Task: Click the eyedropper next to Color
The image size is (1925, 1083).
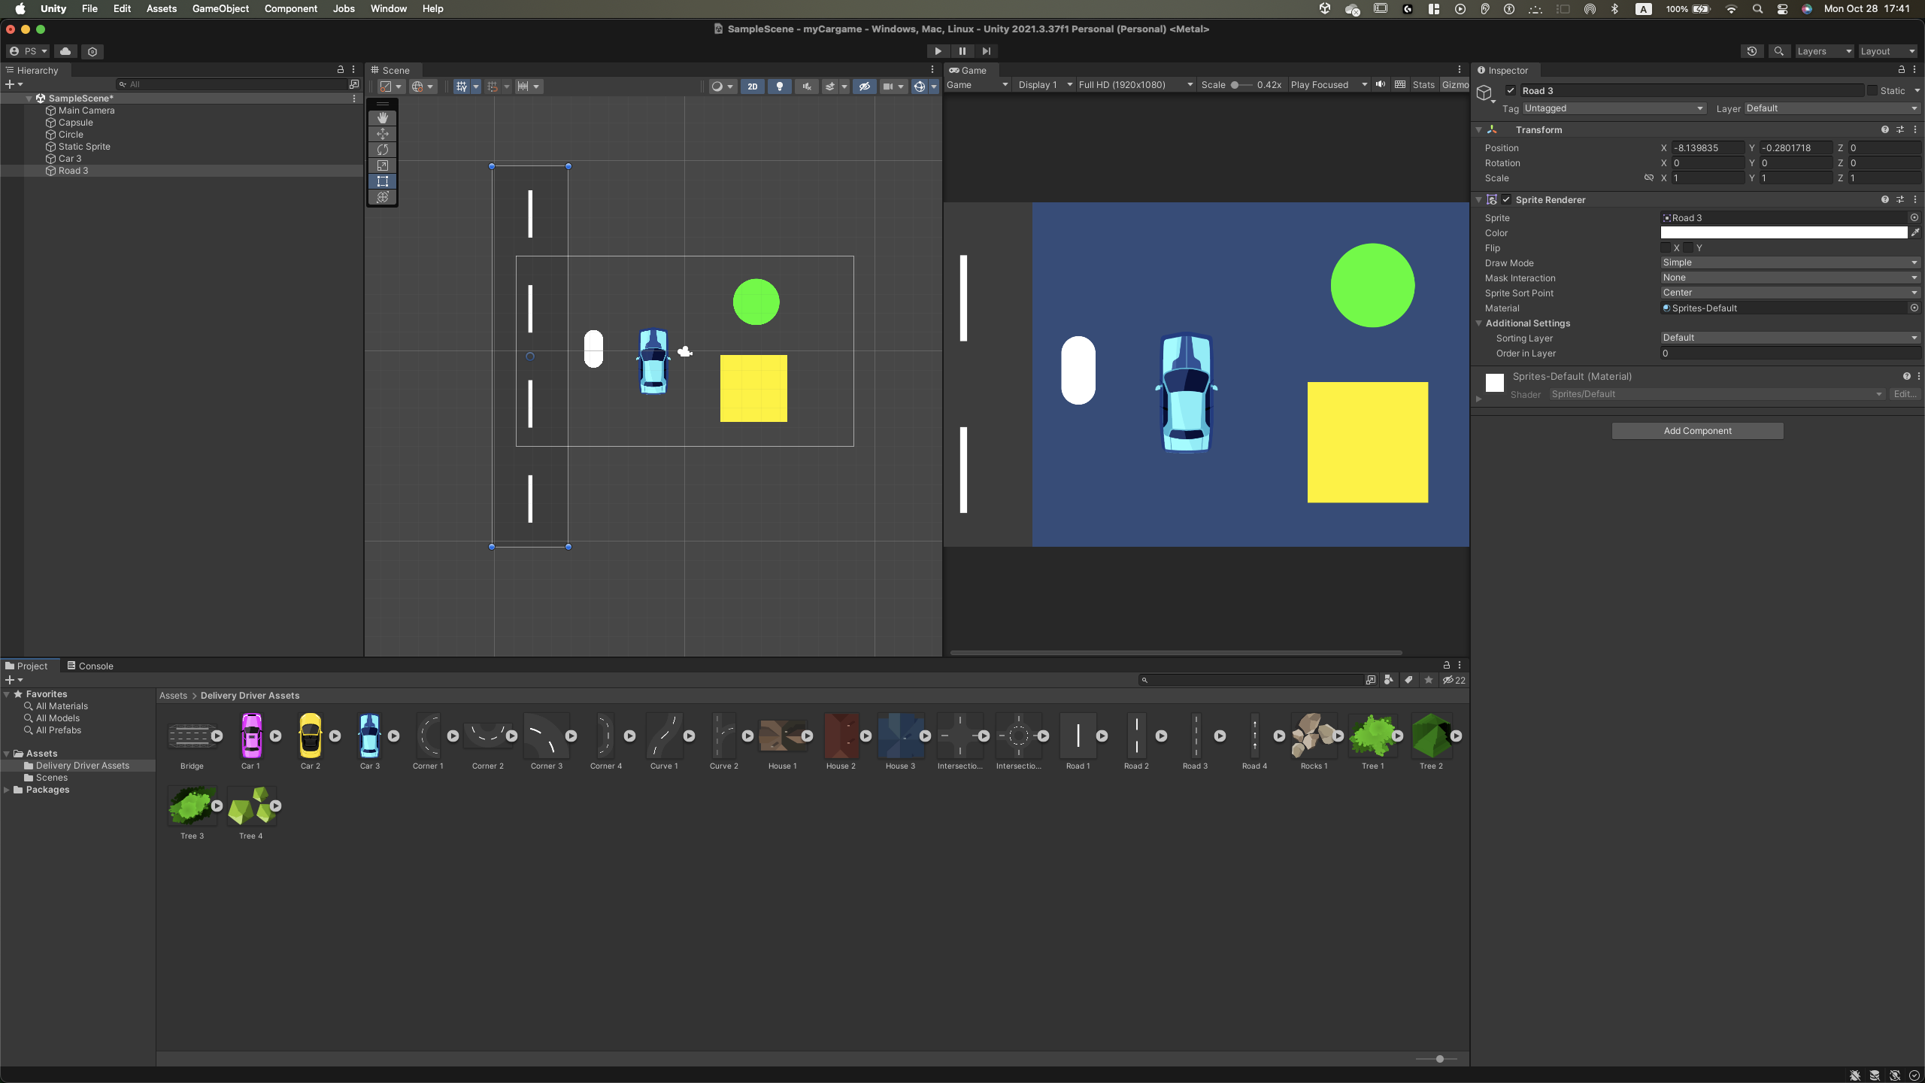Action: click(x=1915, y=233)
